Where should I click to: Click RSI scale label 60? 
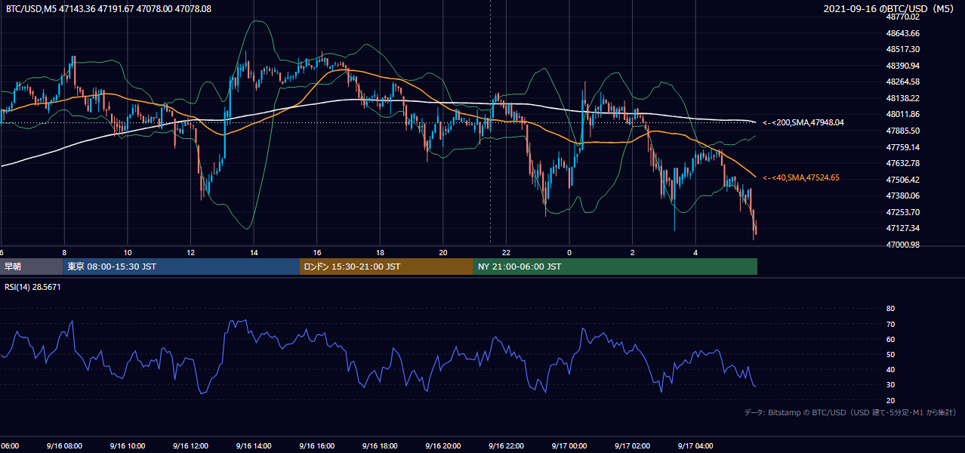tap(890, 339)
